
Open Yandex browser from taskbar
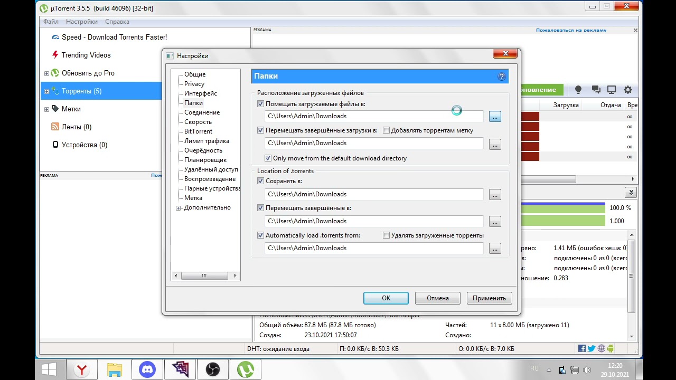82,369
